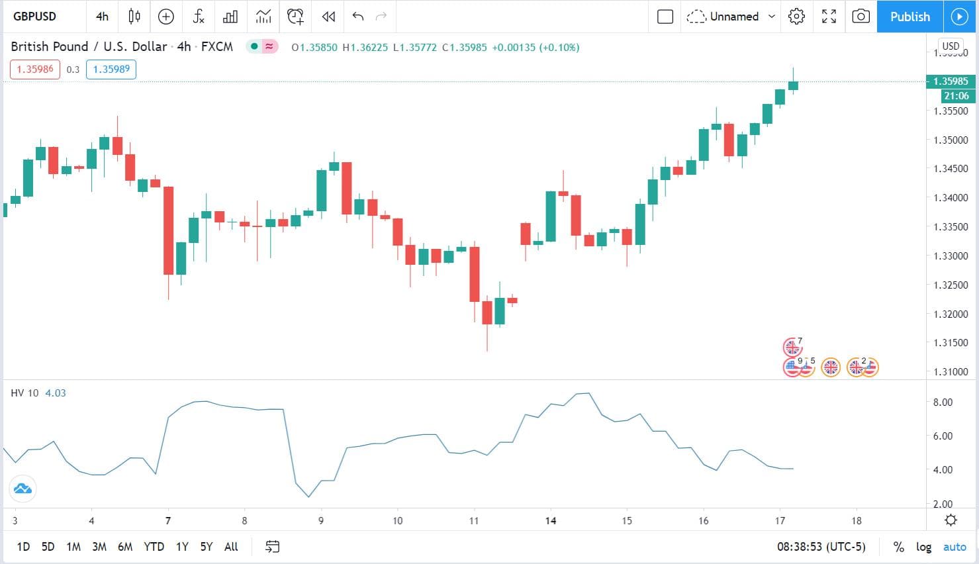The height and width of the screenshot is (564, 979).
Task: Click the Unnamed cloud save layout button
Action: pos(723,17)
